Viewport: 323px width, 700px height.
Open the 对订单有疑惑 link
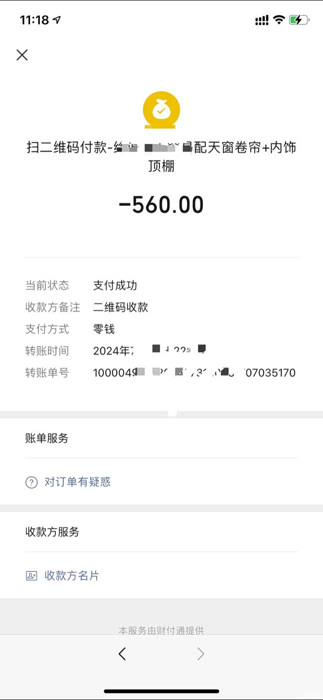[77, 482]
